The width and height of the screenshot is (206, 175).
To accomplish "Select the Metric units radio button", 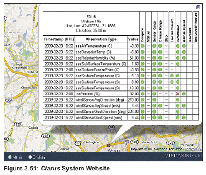I will point(10,157).
